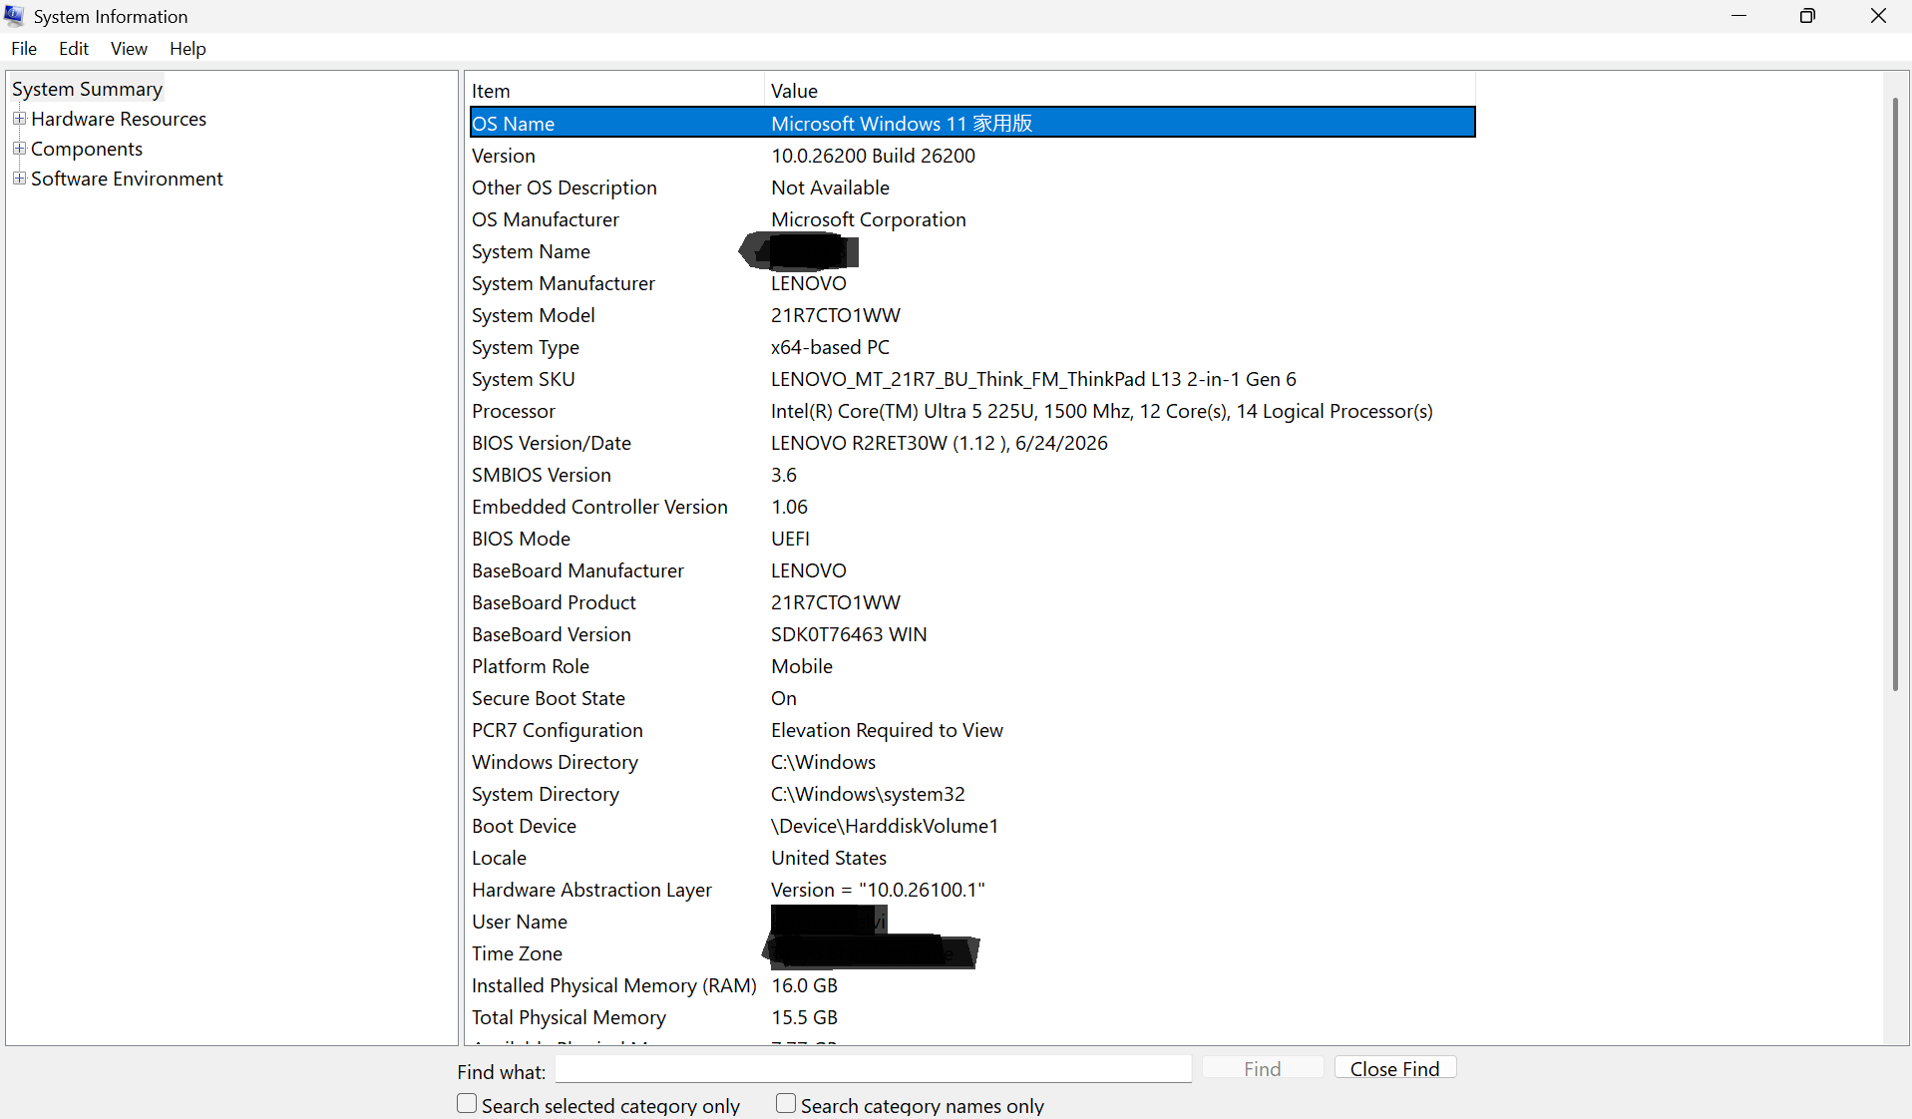Select the BaseBoard Manufacturer row
Screen dimensions: 1912x1119
coord(972,570)
